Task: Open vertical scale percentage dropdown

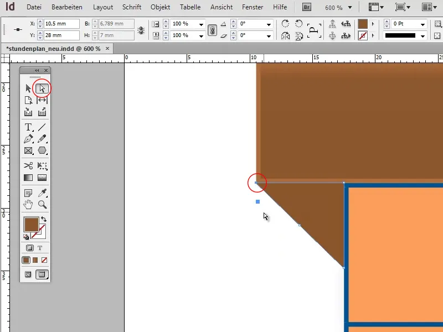Action: click(x=201, y=36)
